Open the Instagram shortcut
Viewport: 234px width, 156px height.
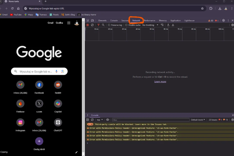[x=20, y=122]
